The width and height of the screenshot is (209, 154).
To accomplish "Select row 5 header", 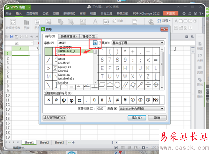I will pyautogui.click(x=8, y=72).
